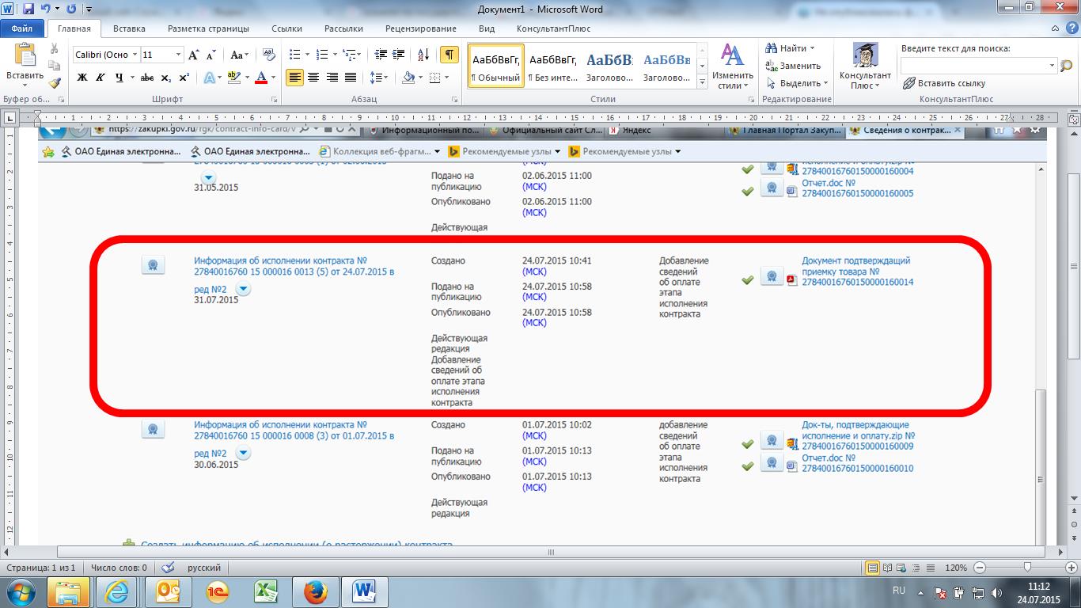Justify paragraph text alignment
Screen dimensions: 1081x608
351,78
